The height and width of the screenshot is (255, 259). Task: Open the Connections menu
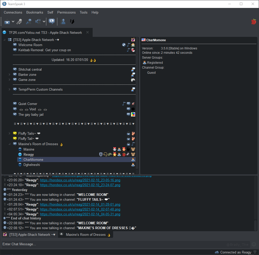pyautogui.click(x=13, y=12)
